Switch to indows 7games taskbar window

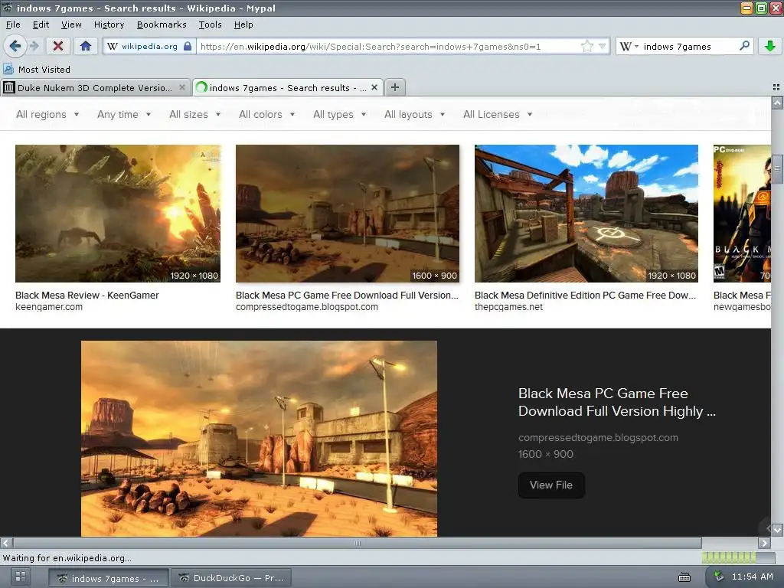pos(107,578)
